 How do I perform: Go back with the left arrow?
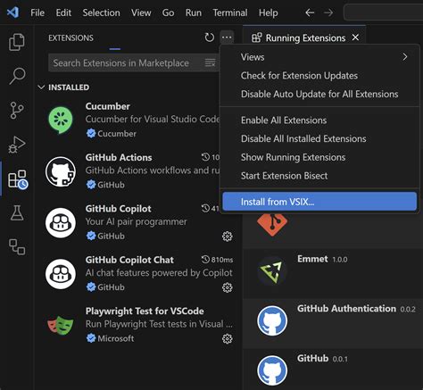coord(310,12)
